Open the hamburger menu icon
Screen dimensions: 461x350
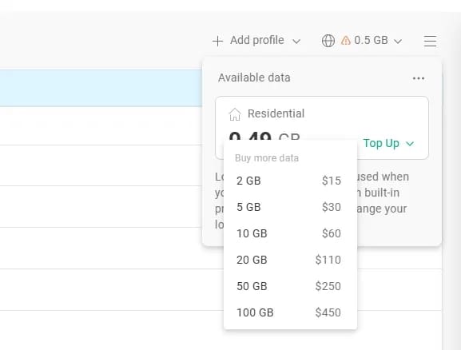(430, 41)
